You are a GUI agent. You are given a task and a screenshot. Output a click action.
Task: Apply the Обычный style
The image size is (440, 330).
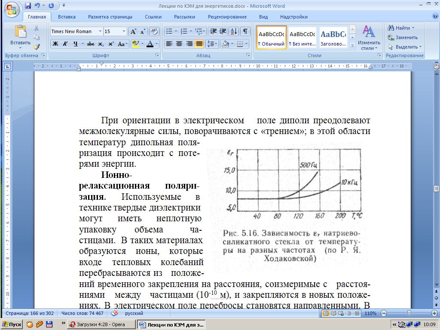click(x=272, y=38)
